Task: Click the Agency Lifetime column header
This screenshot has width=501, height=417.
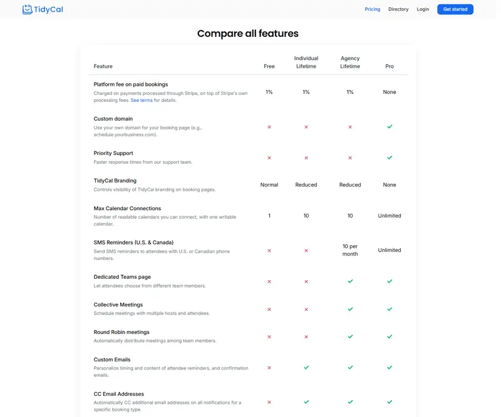Action: click(350, 63)
